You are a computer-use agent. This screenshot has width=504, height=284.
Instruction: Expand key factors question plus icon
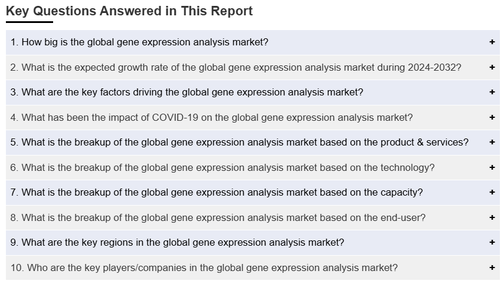click(x=492, y=92)
